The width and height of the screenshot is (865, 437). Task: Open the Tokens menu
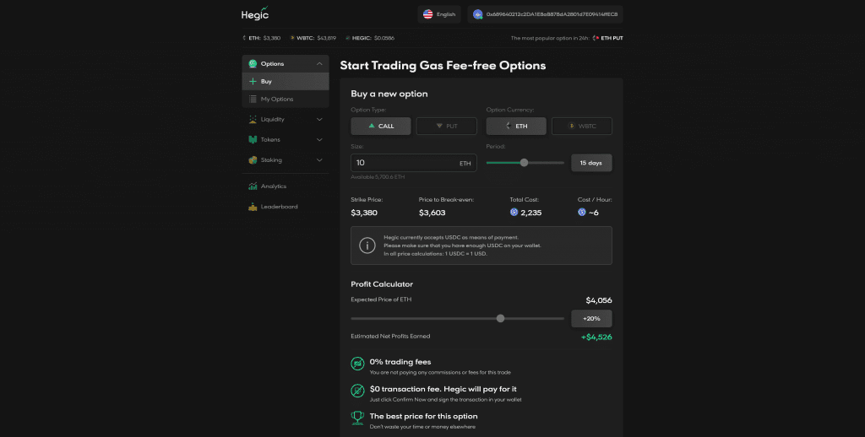(x=286, y=139)
